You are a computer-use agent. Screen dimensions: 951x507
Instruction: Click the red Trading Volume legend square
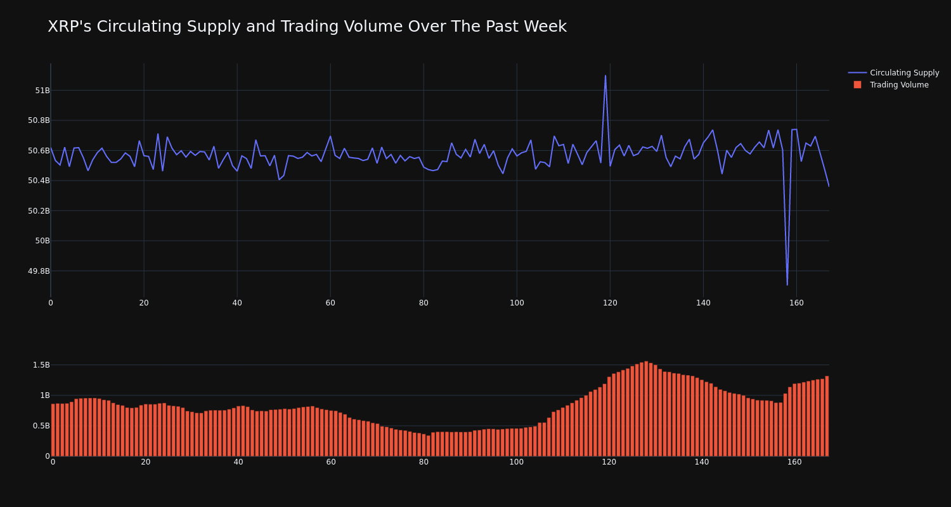click(857, 85)
